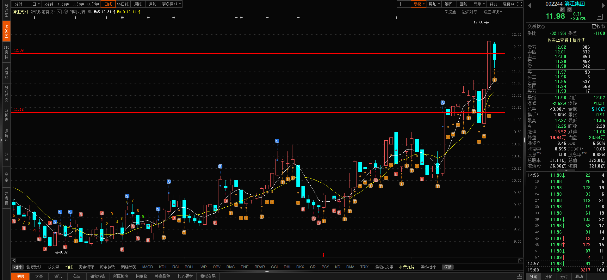
Task: Toggle the 指标 indicator button
Action: (18, 267)
